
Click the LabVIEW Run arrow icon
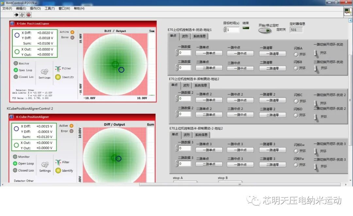[x=16, y=15]
